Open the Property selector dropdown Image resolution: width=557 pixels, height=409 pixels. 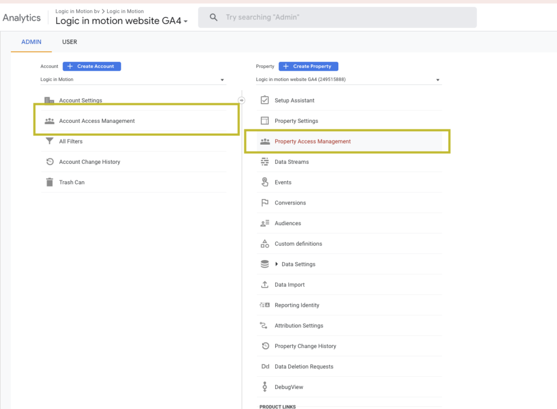click(x=349, y=79)
